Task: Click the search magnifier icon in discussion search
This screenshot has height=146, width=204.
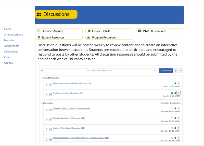Action: pyautogui.click(x=155, y=71)
